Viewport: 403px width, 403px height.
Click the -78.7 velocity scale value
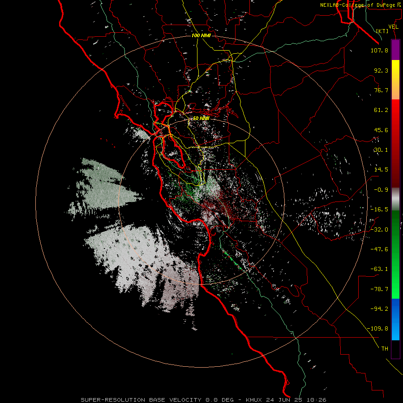click(x=379, y=289)
